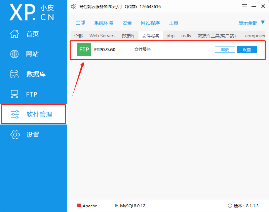Click the FTP 设置 button
This screenshot has width=269, height=212.
247,49
